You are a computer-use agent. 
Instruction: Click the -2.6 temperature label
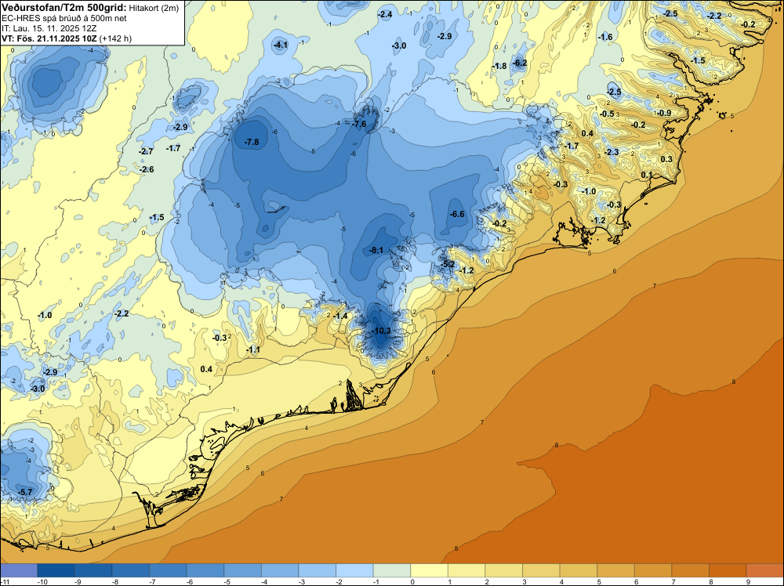click(147, 169)
